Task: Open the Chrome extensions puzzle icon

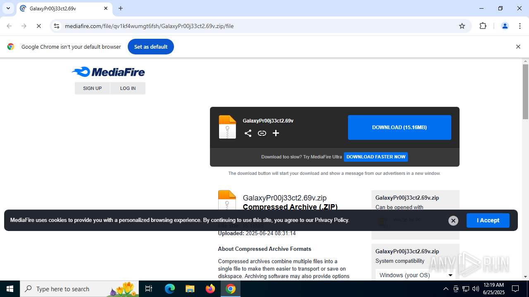Action: (x=483, y=26)
